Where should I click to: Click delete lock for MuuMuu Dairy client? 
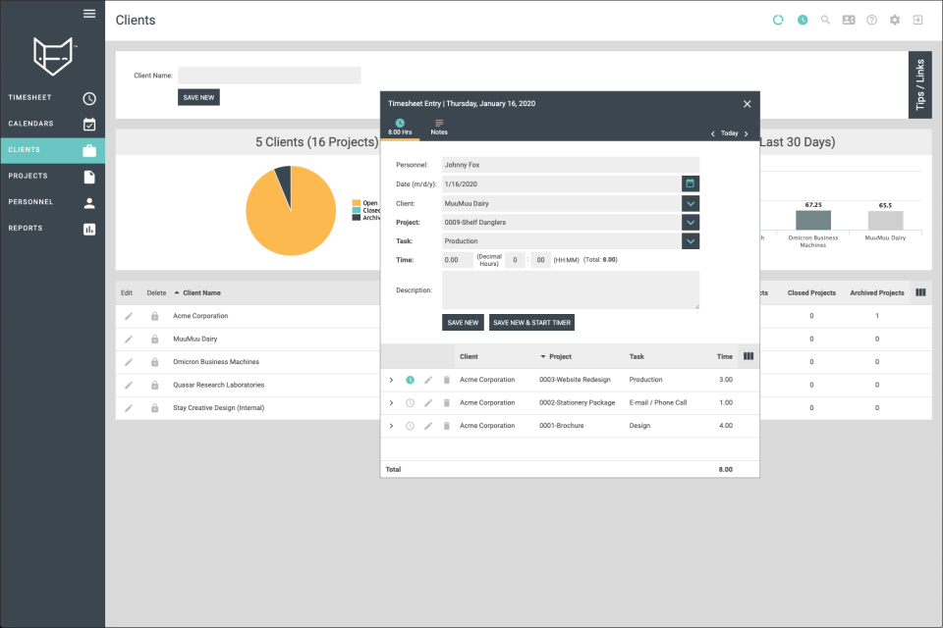tap(154, 339)
